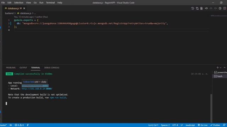Open the Terminal menu
Image resolution: width=227 pixels, height=127 pixels.
(50, 2)
